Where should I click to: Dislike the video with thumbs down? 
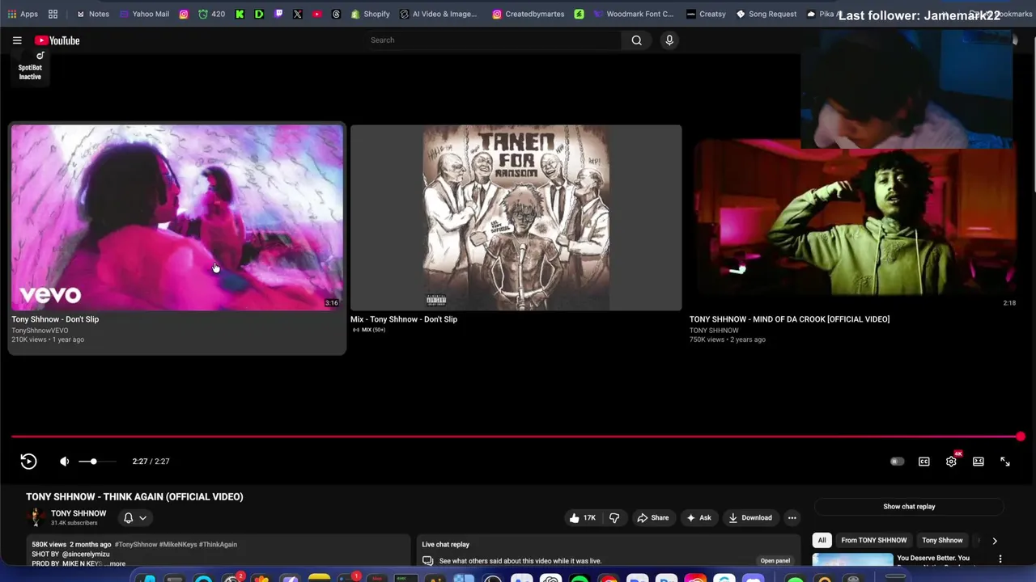pos(614,518)
